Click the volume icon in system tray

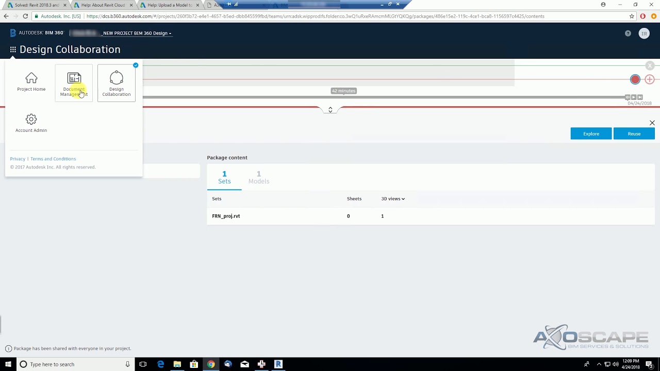tap(615, 364)
